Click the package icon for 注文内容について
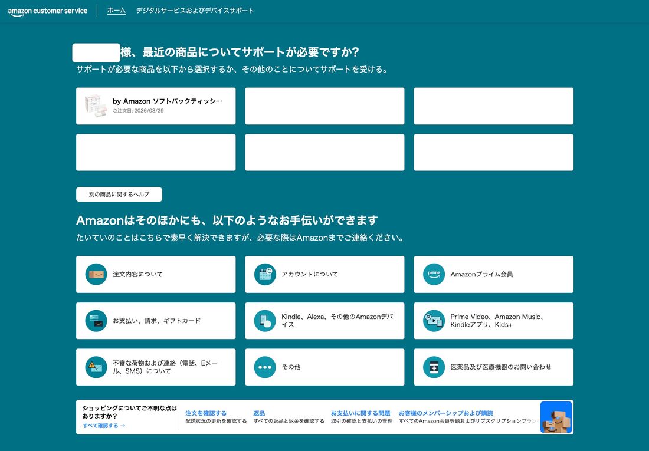The image size is (649, 451). tap(96, 274)
